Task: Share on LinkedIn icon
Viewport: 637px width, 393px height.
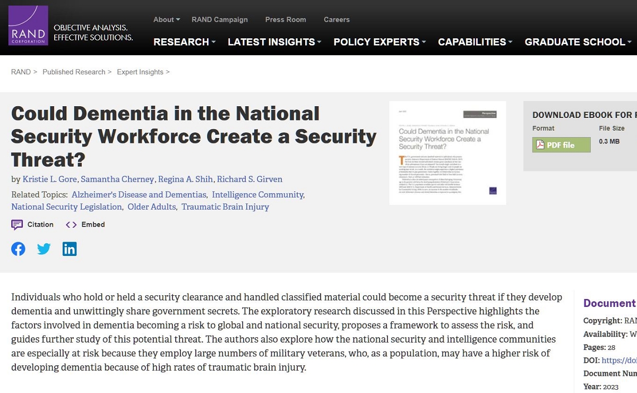Action: click(x=70, y=249)
